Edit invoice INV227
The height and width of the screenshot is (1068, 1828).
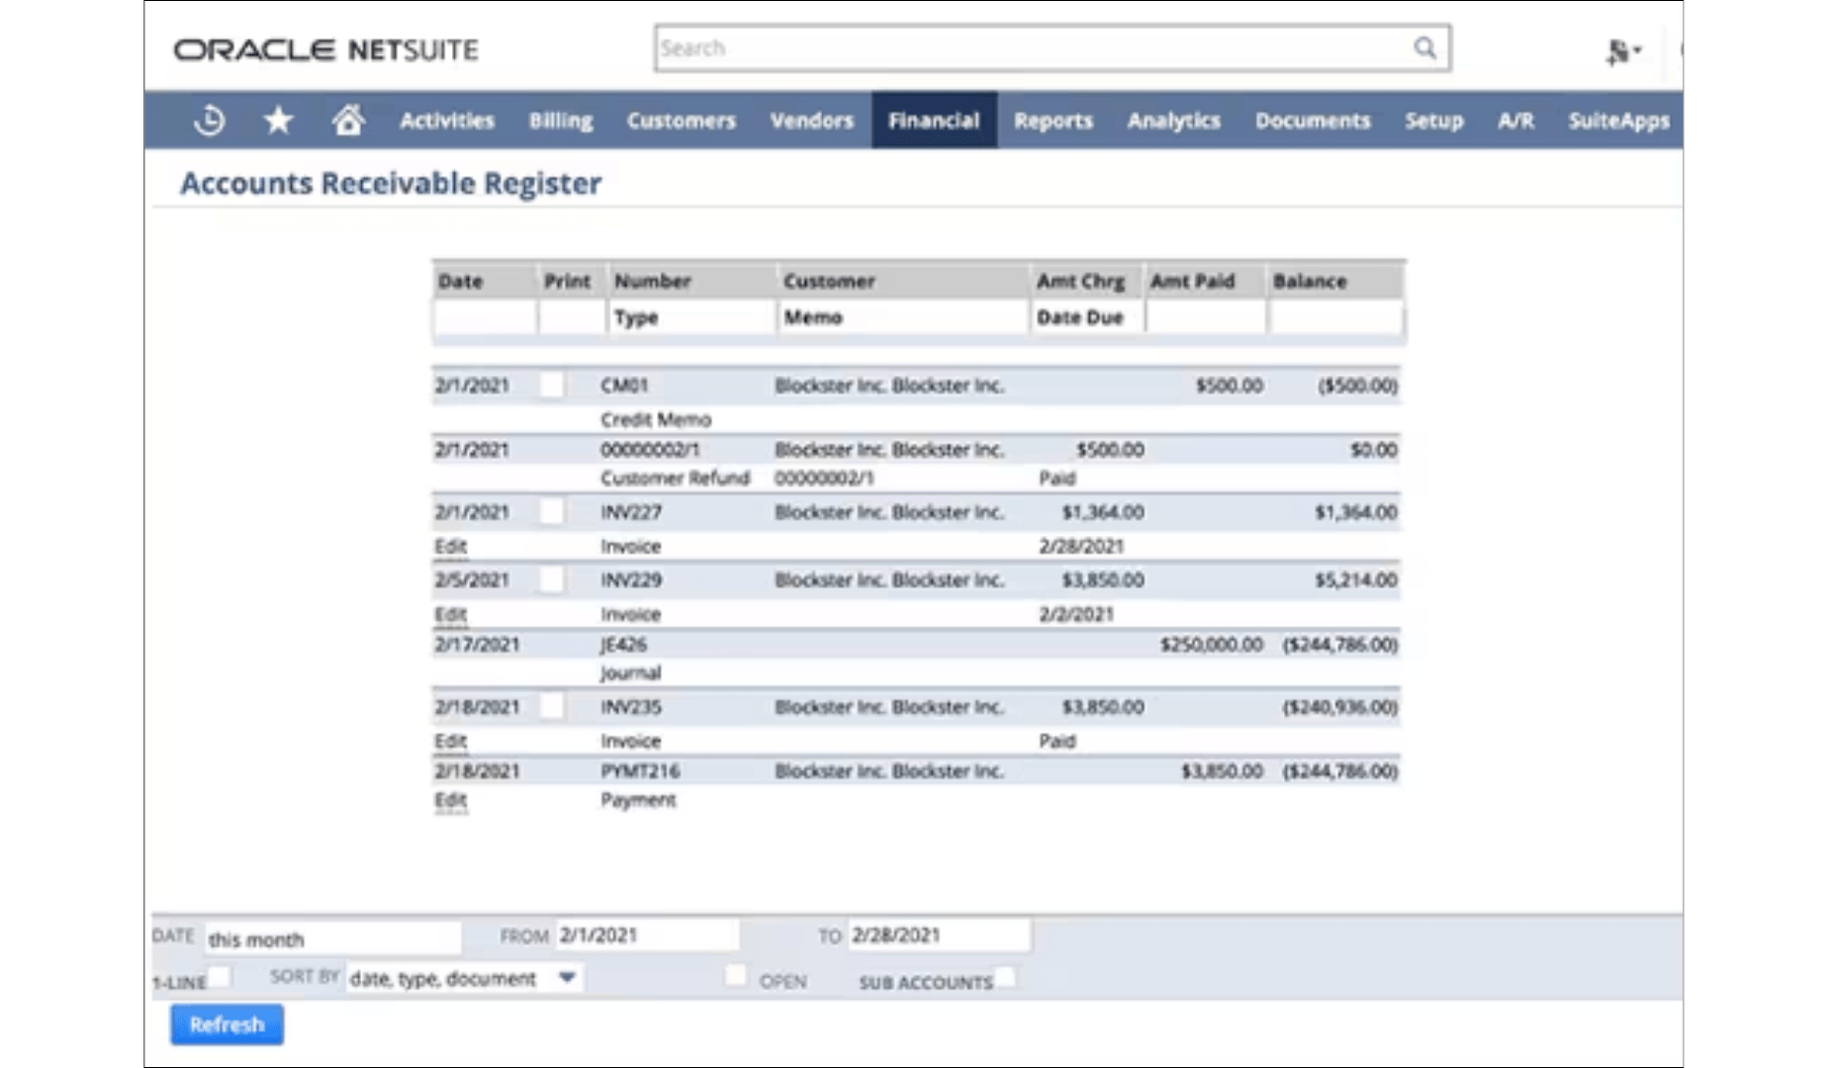pos(452,546)
